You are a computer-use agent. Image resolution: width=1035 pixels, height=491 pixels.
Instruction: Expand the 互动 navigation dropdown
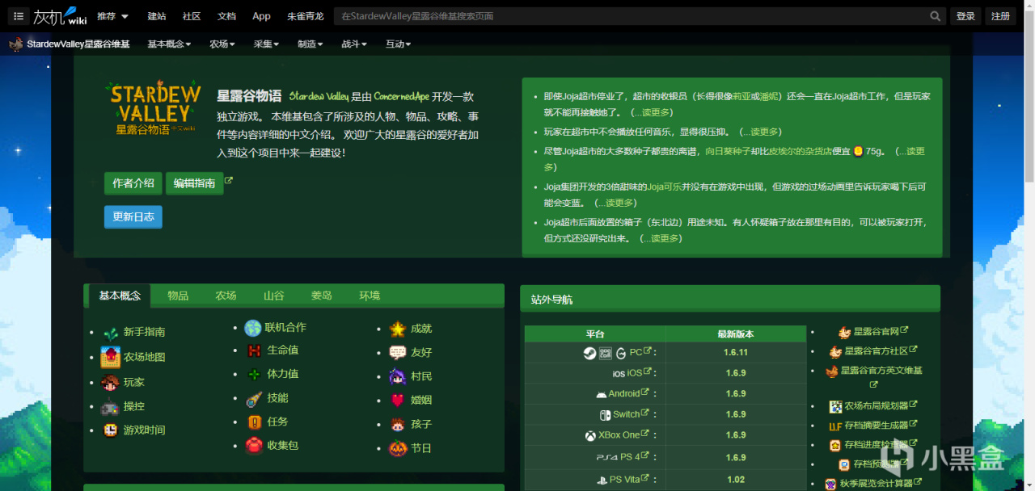398,44
